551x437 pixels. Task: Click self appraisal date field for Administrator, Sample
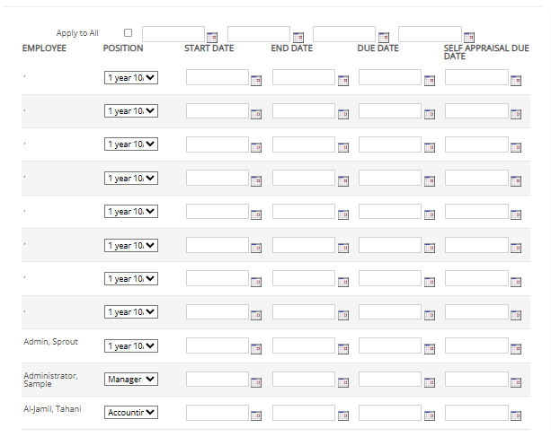click(476, 380)
